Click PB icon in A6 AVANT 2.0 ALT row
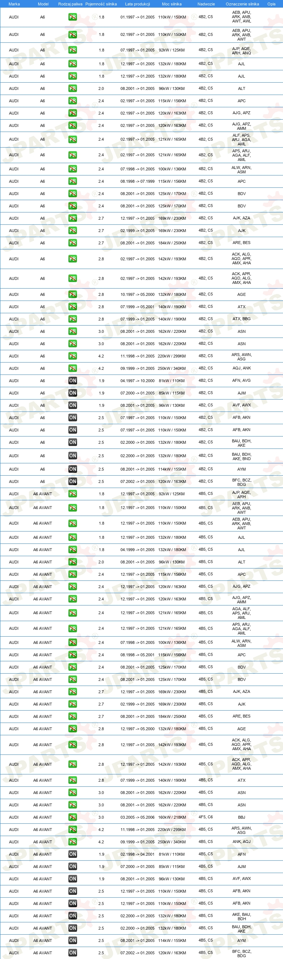 72,562
